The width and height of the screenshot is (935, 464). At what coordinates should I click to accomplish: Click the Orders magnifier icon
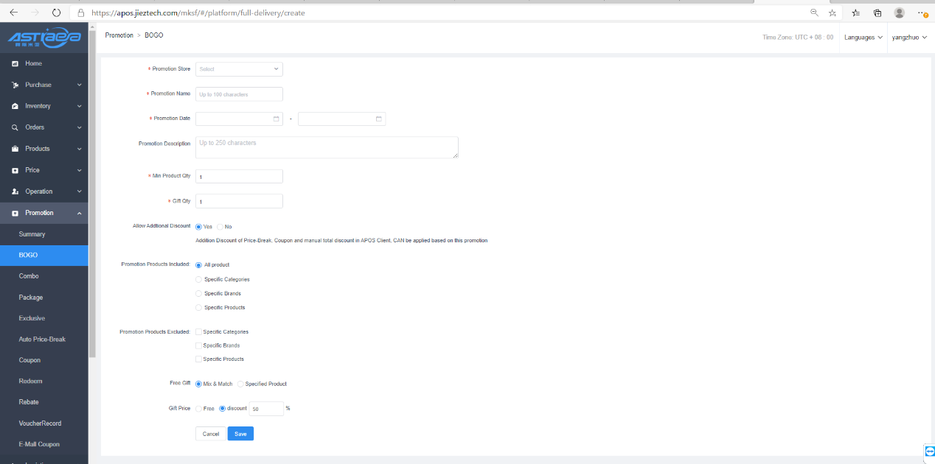15,127
